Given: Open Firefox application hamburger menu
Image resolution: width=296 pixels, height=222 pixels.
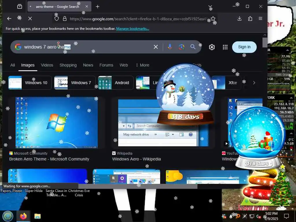Looking at the screenshot, I should (260, 18).
